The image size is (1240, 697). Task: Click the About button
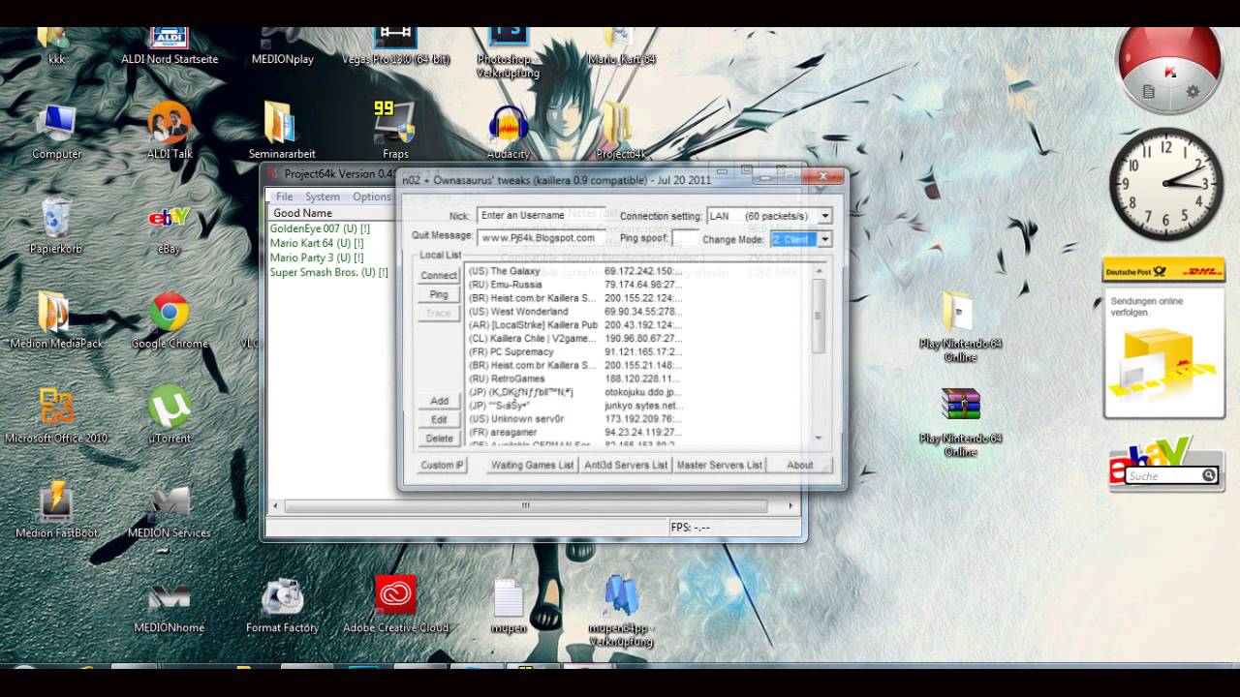(x=800, y=465)
